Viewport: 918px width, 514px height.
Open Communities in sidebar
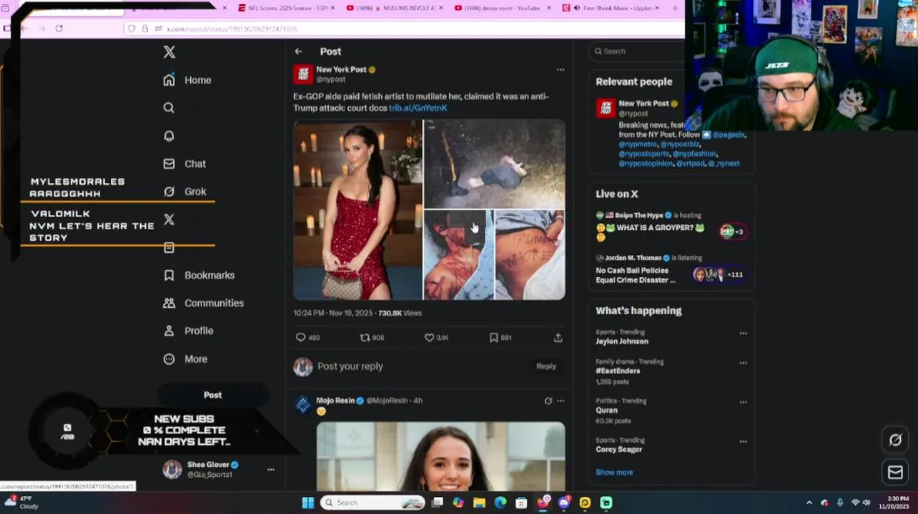203,303
